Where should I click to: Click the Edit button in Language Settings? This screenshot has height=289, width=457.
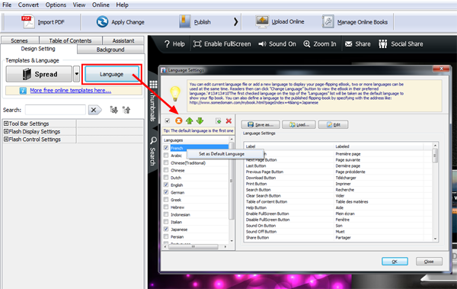click(x=333, y=124)
